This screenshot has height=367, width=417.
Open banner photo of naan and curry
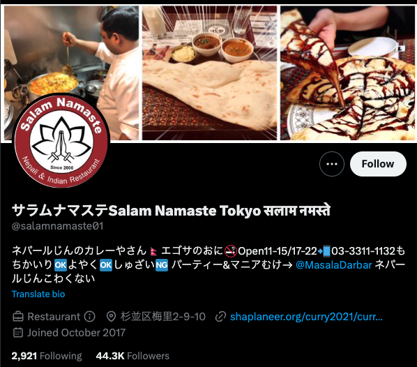tap(210, 73)
